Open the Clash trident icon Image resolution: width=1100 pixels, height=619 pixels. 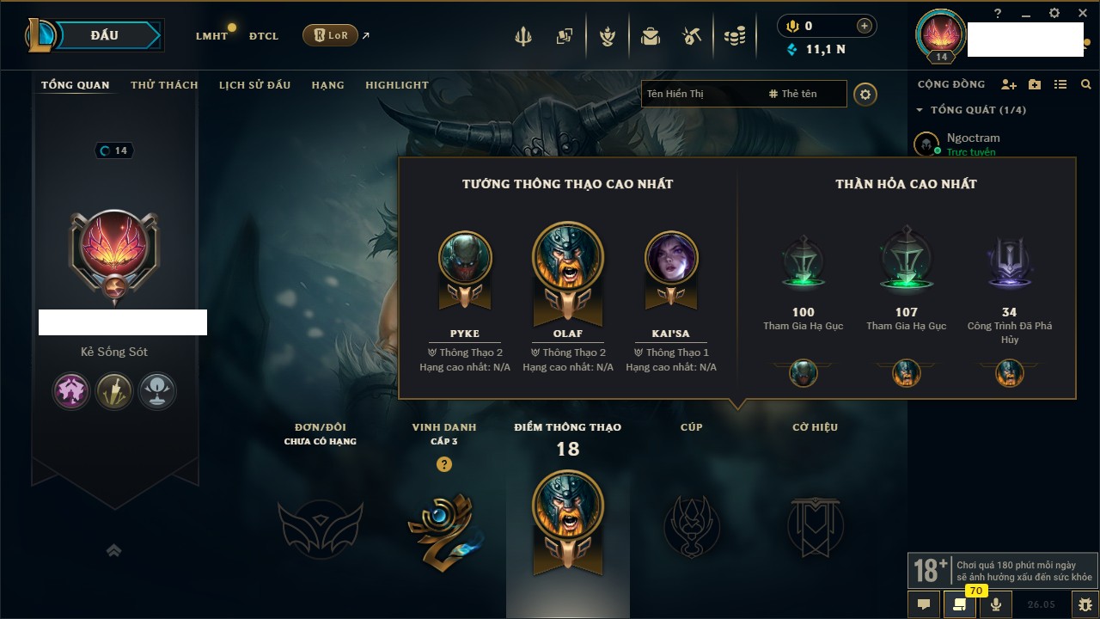point(522,36)
